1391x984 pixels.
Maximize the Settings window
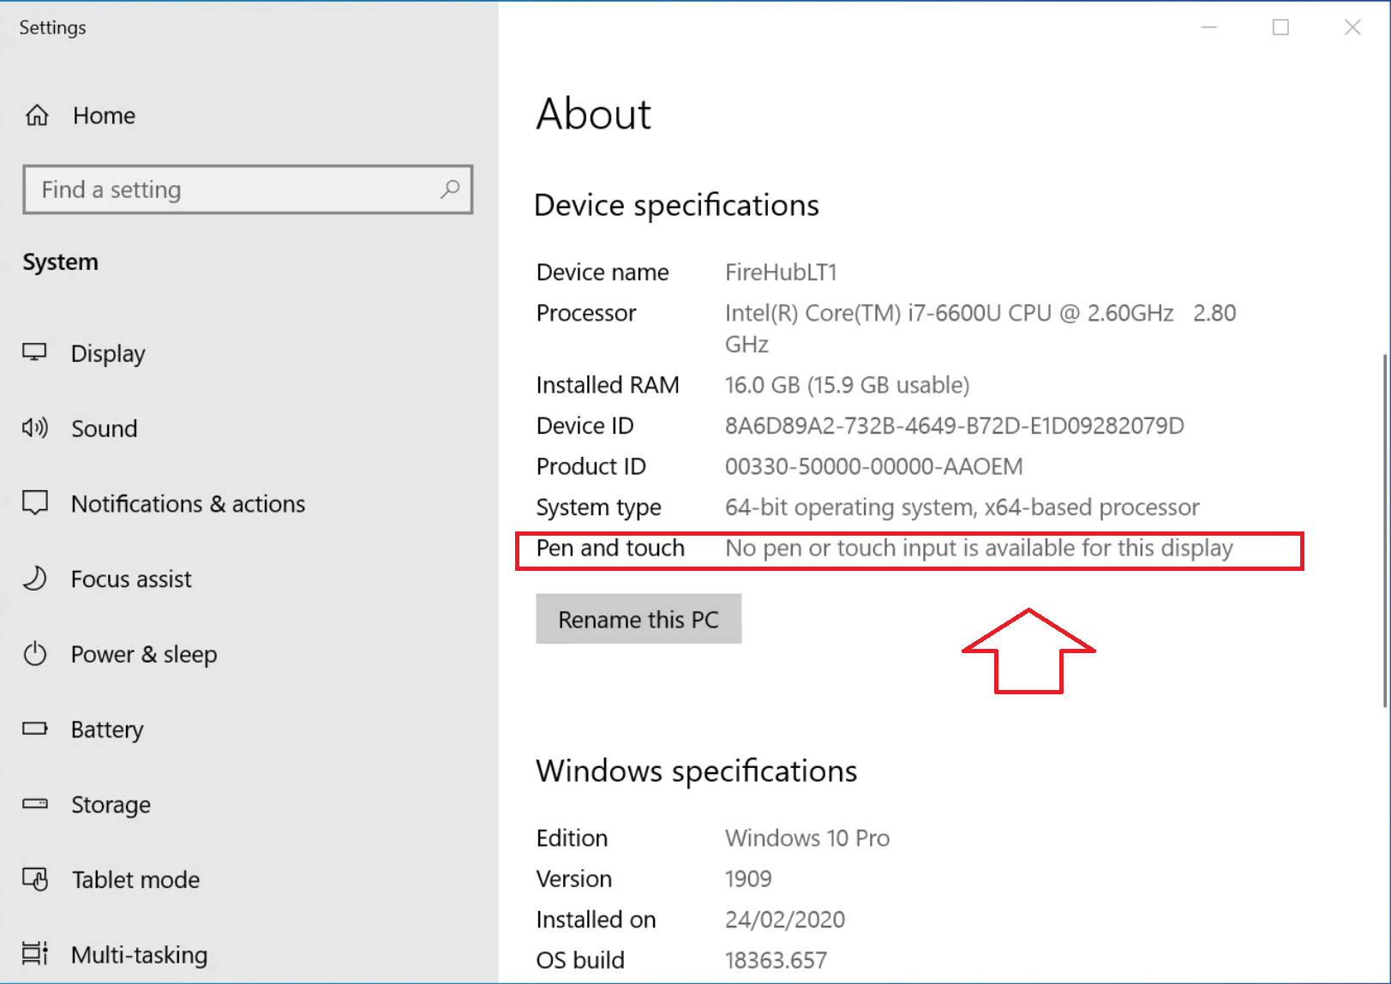tap(1280, 27)
